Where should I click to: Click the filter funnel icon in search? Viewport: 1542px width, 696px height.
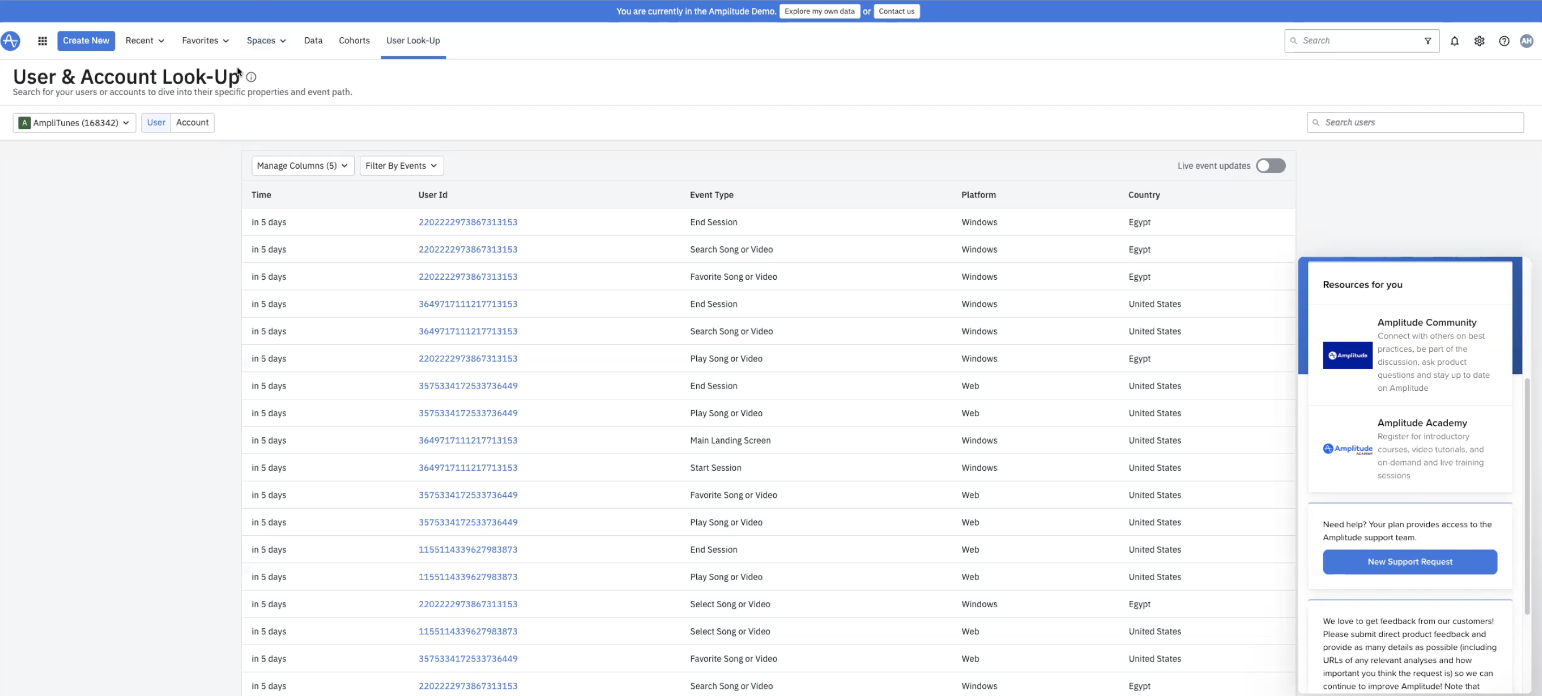coord(1428,41)
